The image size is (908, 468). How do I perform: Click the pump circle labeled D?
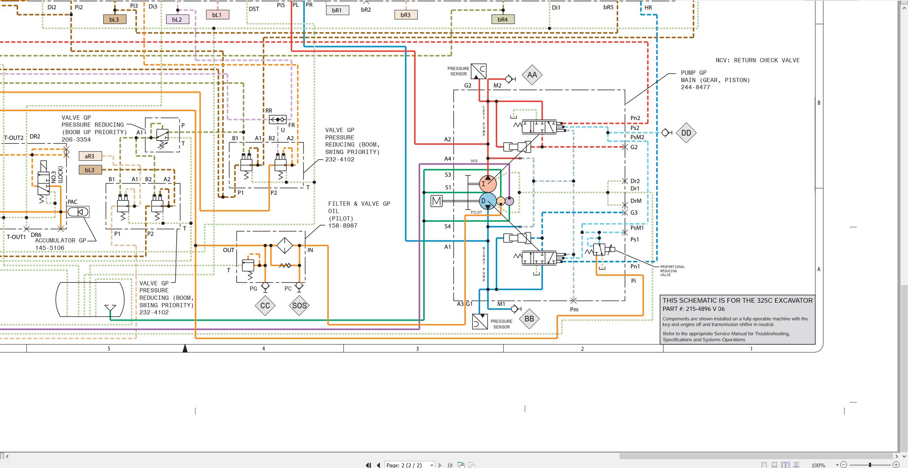click(488, 201)
